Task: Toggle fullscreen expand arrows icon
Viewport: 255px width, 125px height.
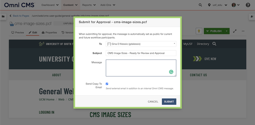Action: 235,31
